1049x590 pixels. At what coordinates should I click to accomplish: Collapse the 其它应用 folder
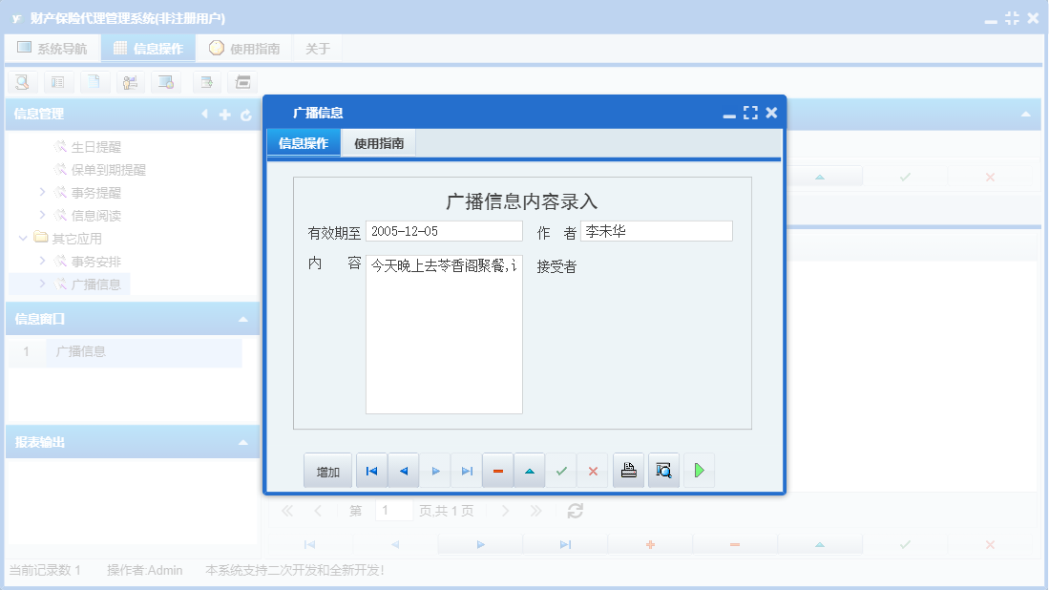[22, 238]
